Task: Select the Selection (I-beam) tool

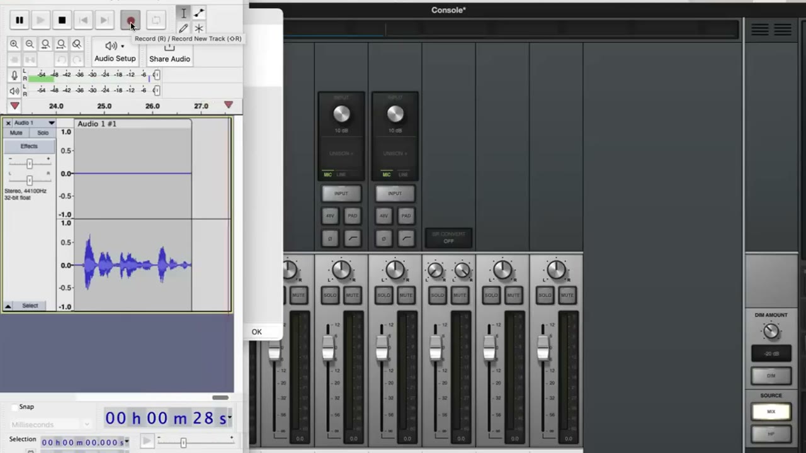Action: [183, 13]
